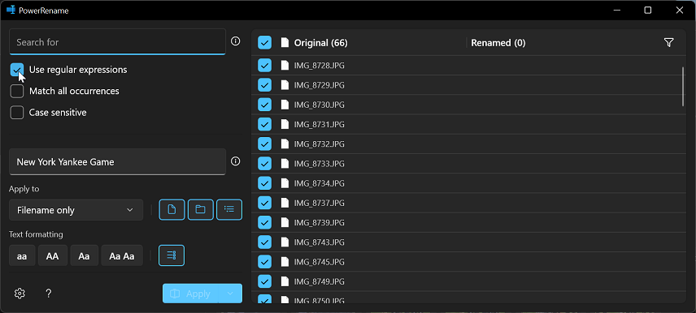696x313 pixels.
Task: Select the IMG_8743.JPG file name
Action: point(320,242)
